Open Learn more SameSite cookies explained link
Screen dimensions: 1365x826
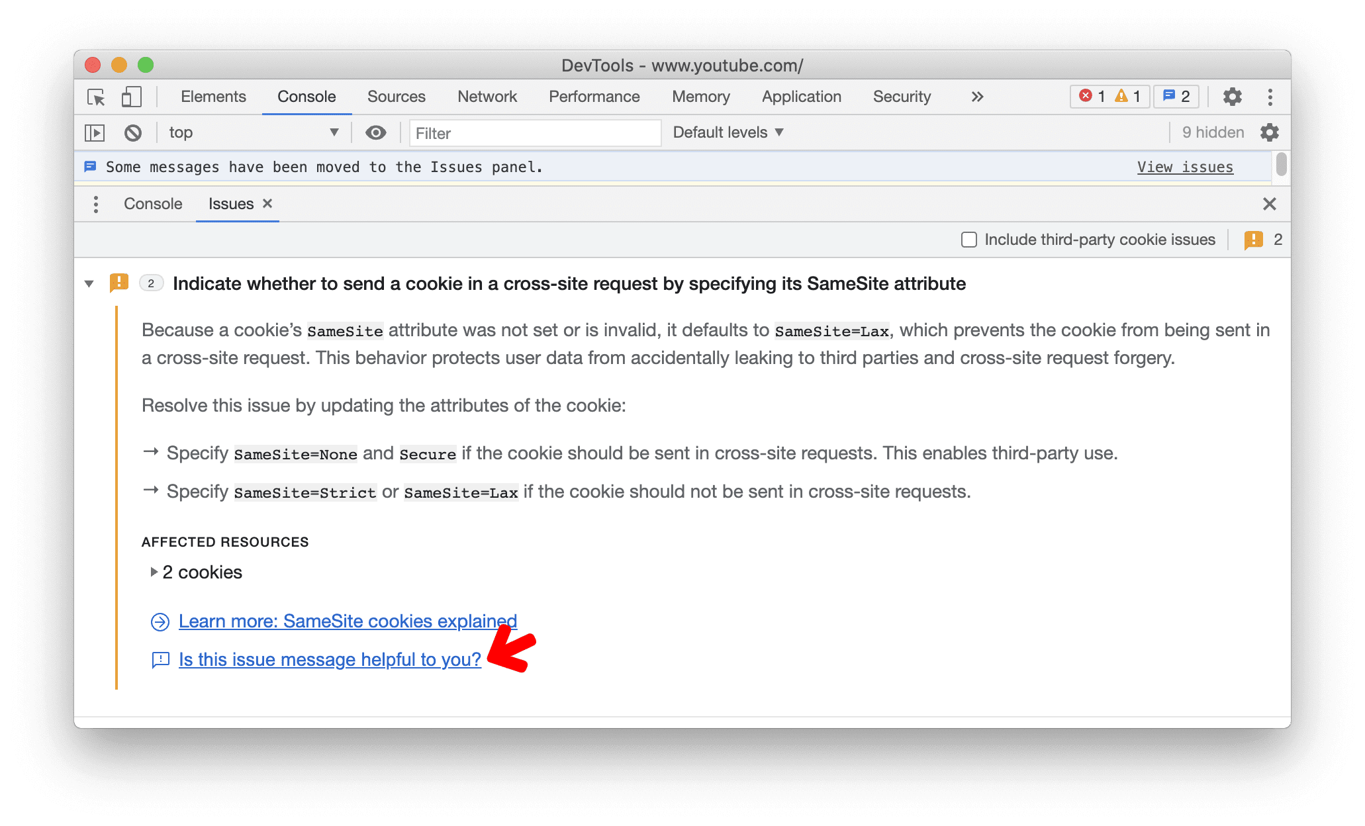[346, 620]
